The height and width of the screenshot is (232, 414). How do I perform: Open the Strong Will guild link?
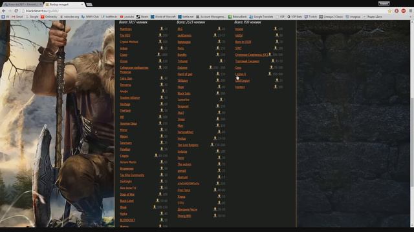click(184, 216)
